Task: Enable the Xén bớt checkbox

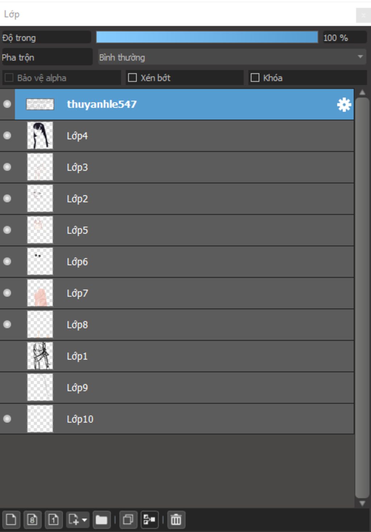Action: click(133, 78)
